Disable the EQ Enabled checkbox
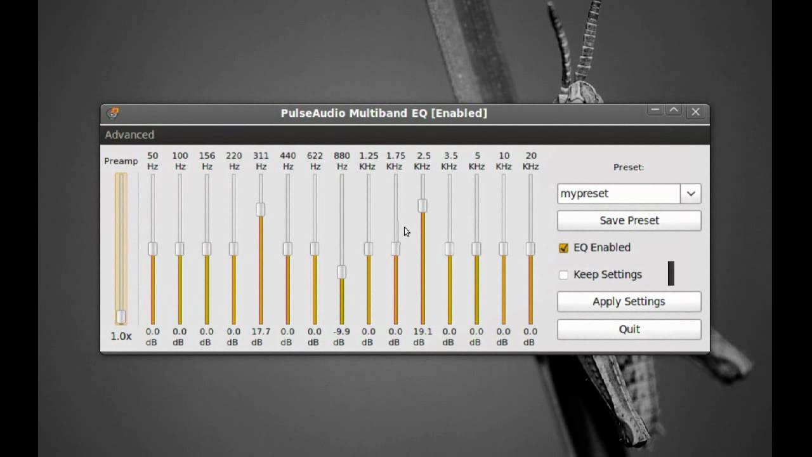This screenshot has width=812, height=457. [x=563, y=248]
